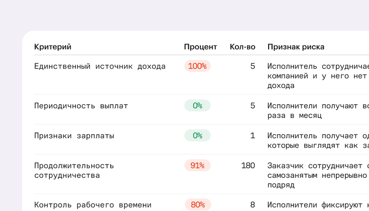
Task: Click risk description starting with Исполнители получают
Action: [318, 110]
